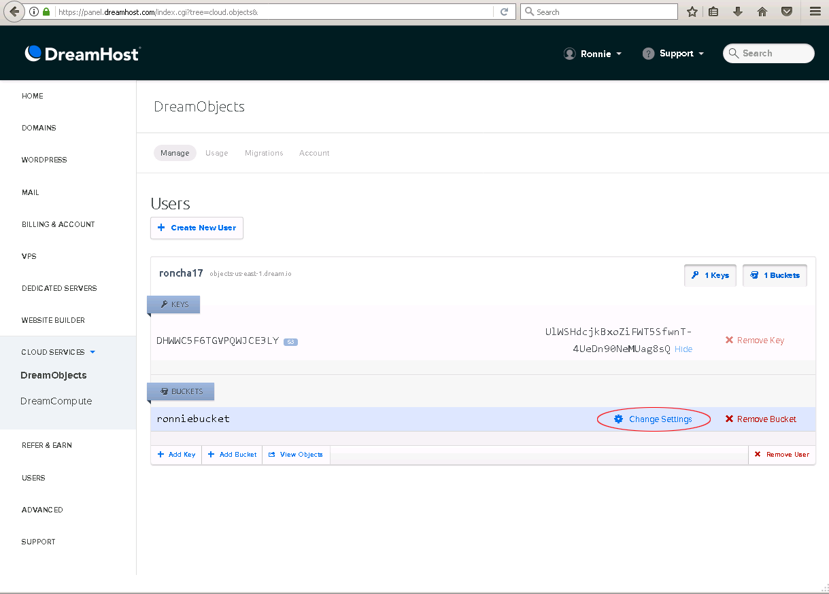Open Mail in the sidebar

click(x=31, y=192)
